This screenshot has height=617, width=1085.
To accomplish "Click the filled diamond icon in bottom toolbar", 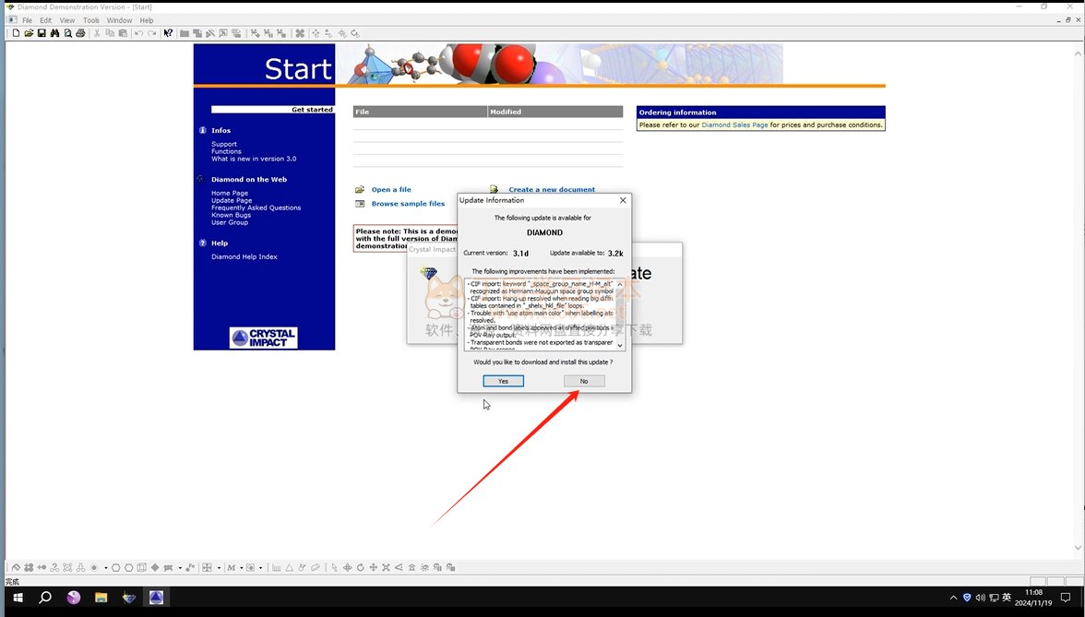I will (x=155, y=567).
